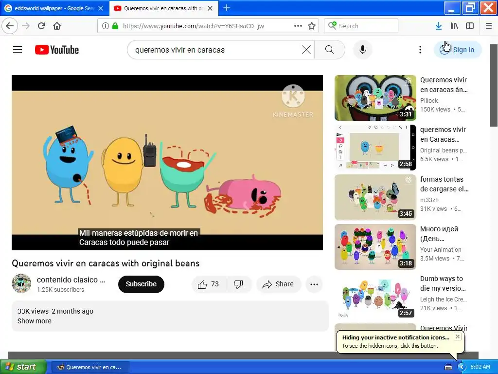Click the 6:02 AM taskbar clock
This screenshot has width=498, height=374.
coord(480,367)
